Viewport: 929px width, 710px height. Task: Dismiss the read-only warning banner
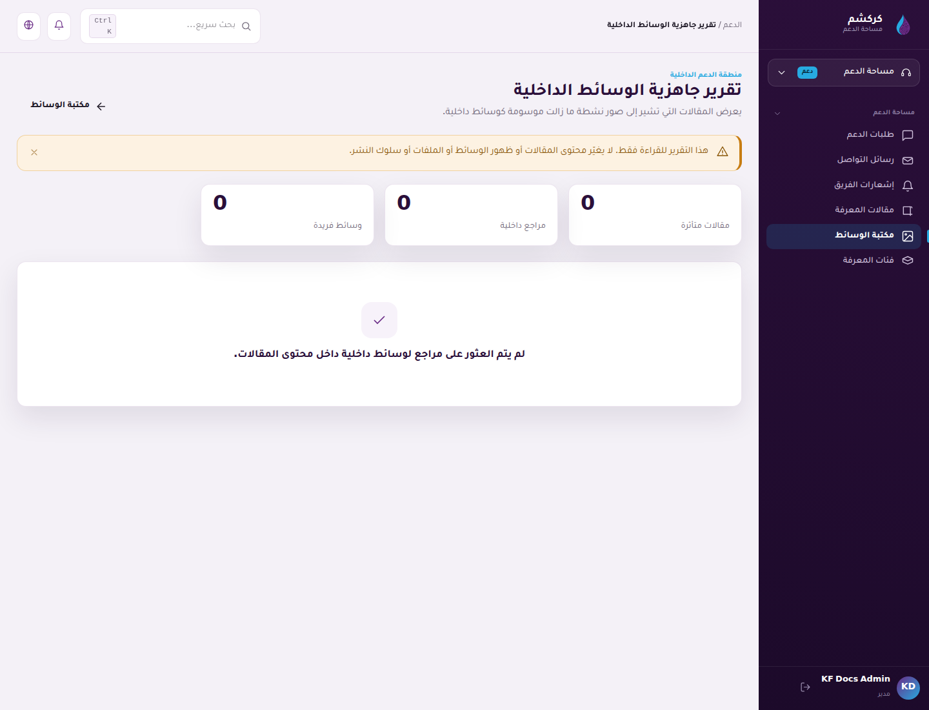(x=34, y=152)
